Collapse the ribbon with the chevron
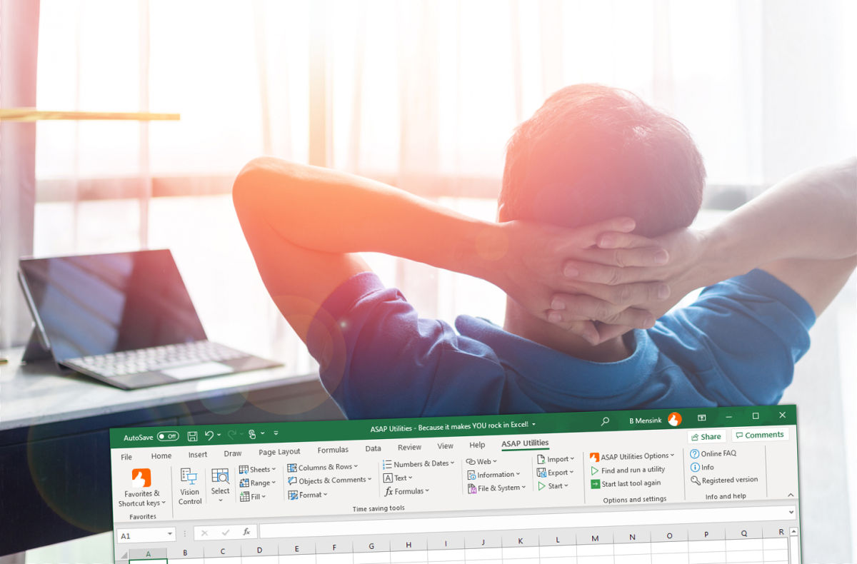This screenshot has height=564, width=857. tap(790, 495)
